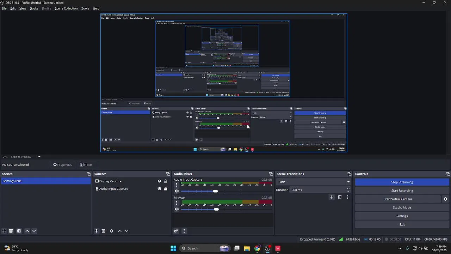Viewport: 451px width, 254px height.
Task: Open Chrome from taskbar
Action: click(257, 248)
